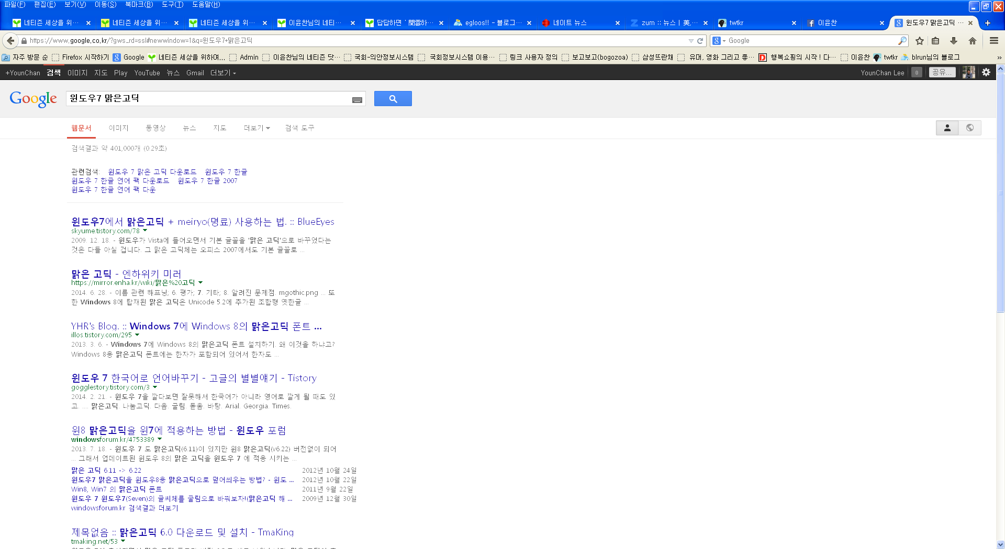This screenshot has width=1005, height=549.
Task: Open +YounChan Google+ link
Action: point(23,73)
